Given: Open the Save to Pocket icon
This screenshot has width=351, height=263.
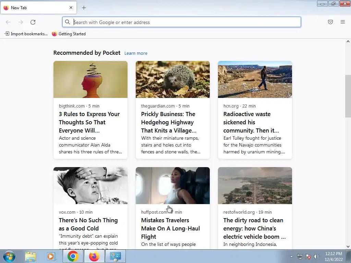Looking at the screenshot, I should pyautogui.click(x=330, y=22).
